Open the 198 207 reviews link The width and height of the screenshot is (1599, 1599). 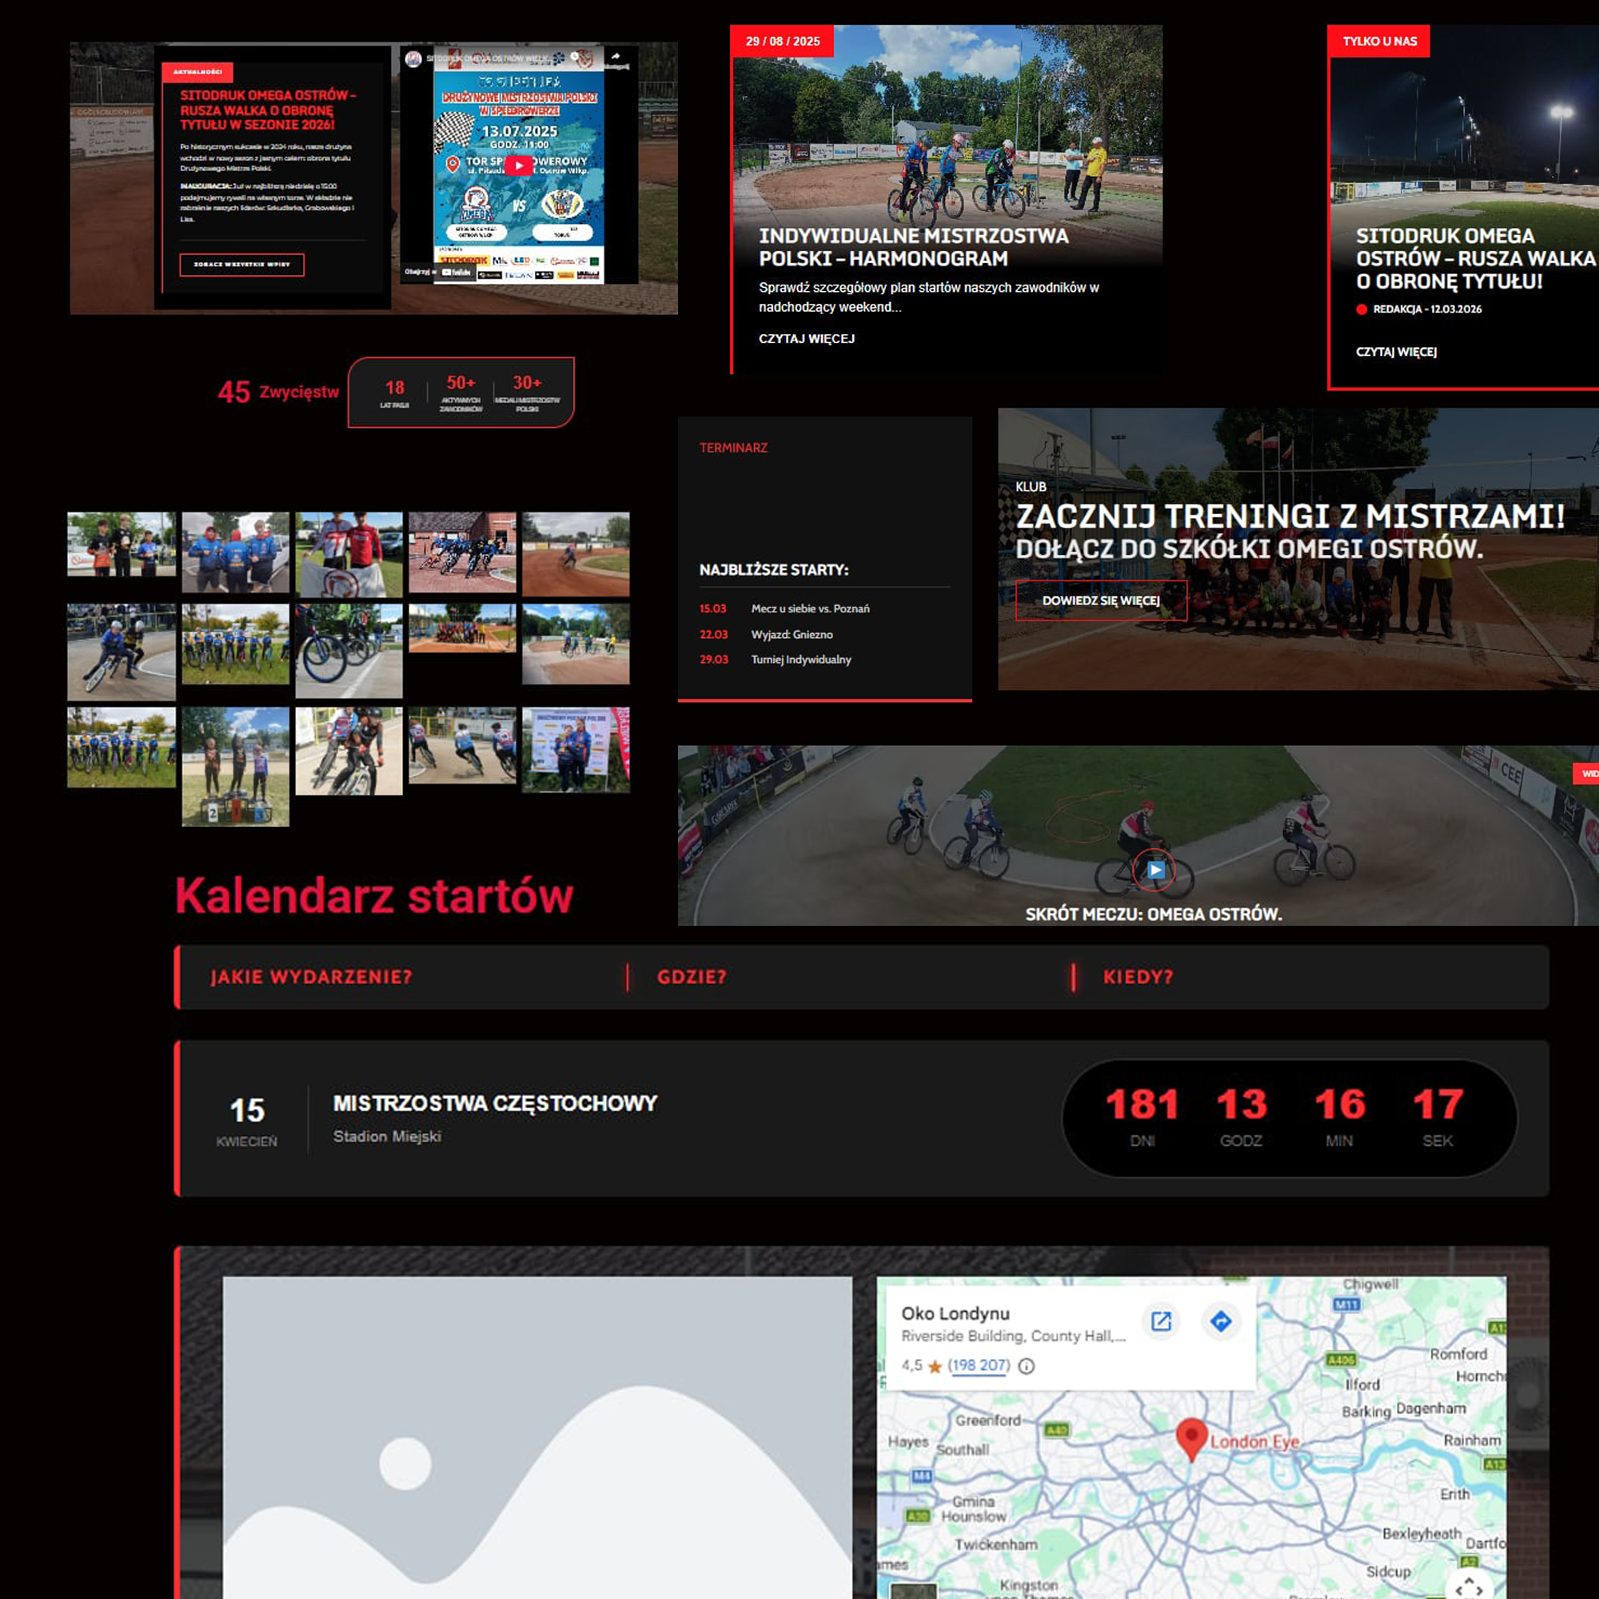979,1366
